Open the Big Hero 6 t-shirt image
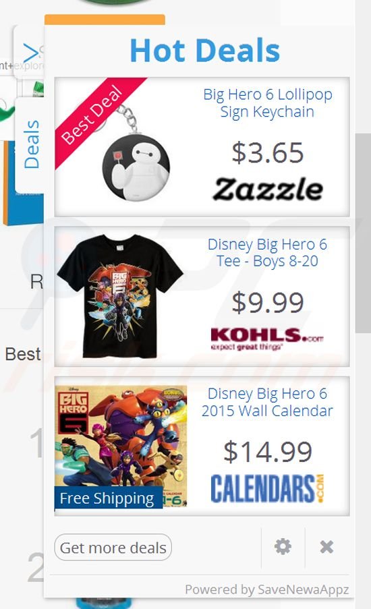371x609 pixels. [120, 296]
